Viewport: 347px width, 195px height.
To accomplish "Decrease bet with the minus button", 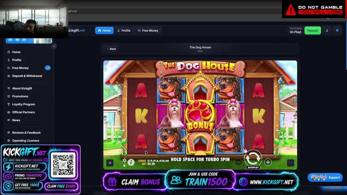I will [238, 162].
